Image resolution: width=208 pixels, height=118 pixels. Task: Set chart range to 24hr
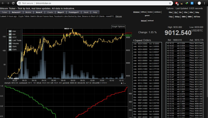[x=191, y=12]
